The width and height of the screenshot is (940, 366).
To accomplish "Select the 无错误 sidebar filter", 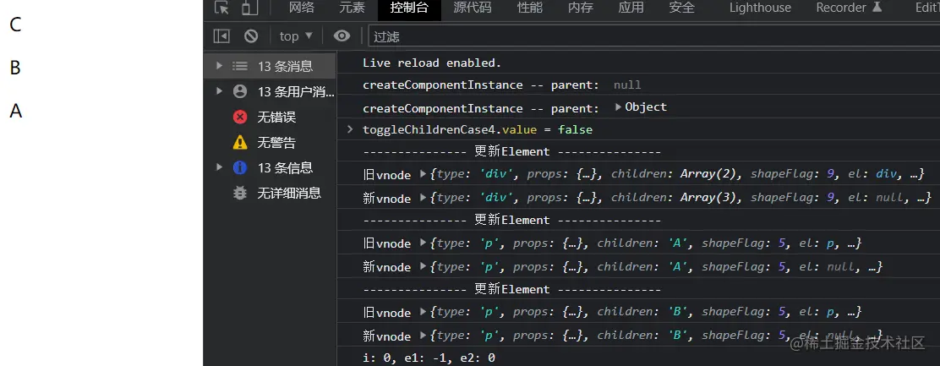I will (x=270, y=117).
